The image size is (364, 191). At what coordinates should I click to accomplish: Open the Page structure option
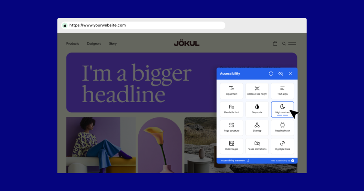coord(231,127)
